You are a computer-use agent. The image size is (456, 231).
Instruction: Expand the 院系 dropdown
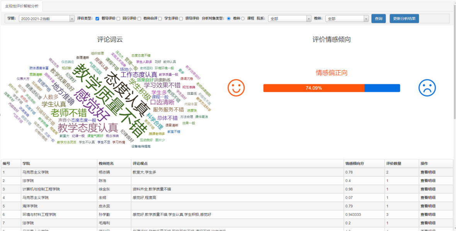tap(290, 18)
